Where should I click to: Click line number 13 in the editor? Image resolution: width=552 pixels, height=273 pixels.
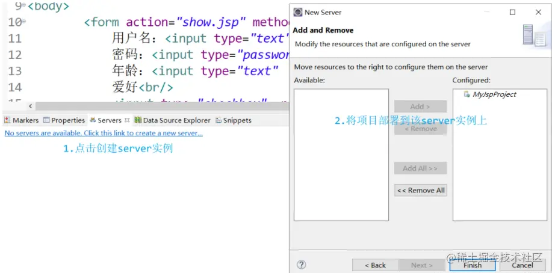(14, 71)
